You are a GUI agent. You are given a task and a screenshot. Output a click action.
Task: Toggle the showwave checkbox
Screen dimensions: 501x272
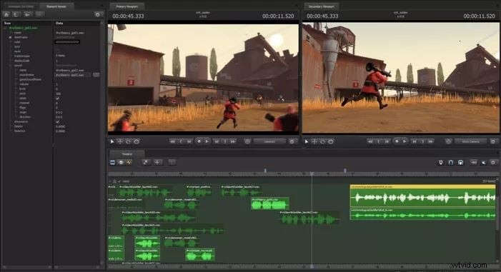pos(57,121)
